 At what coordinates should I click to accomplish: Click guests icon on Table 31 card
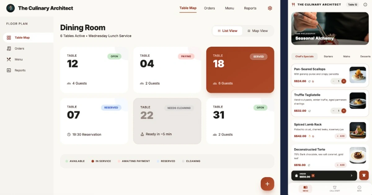(215, 135)
